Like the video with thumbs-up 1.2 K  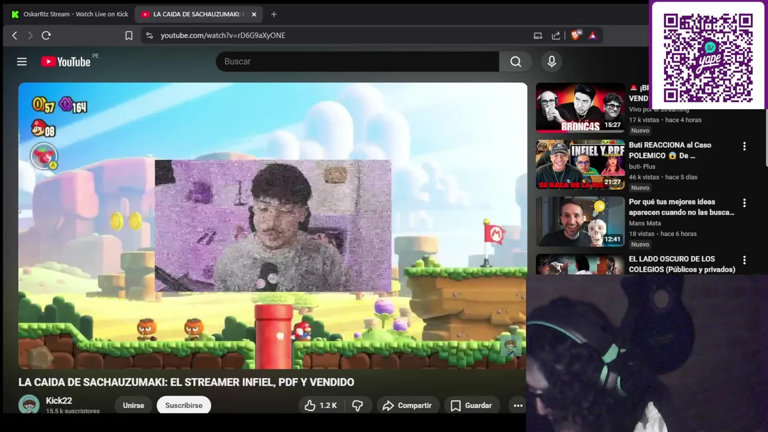[320, 406]
